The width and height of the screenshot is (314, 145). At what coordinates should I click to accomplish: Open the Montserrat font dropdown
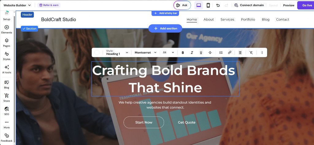(146, 52)
